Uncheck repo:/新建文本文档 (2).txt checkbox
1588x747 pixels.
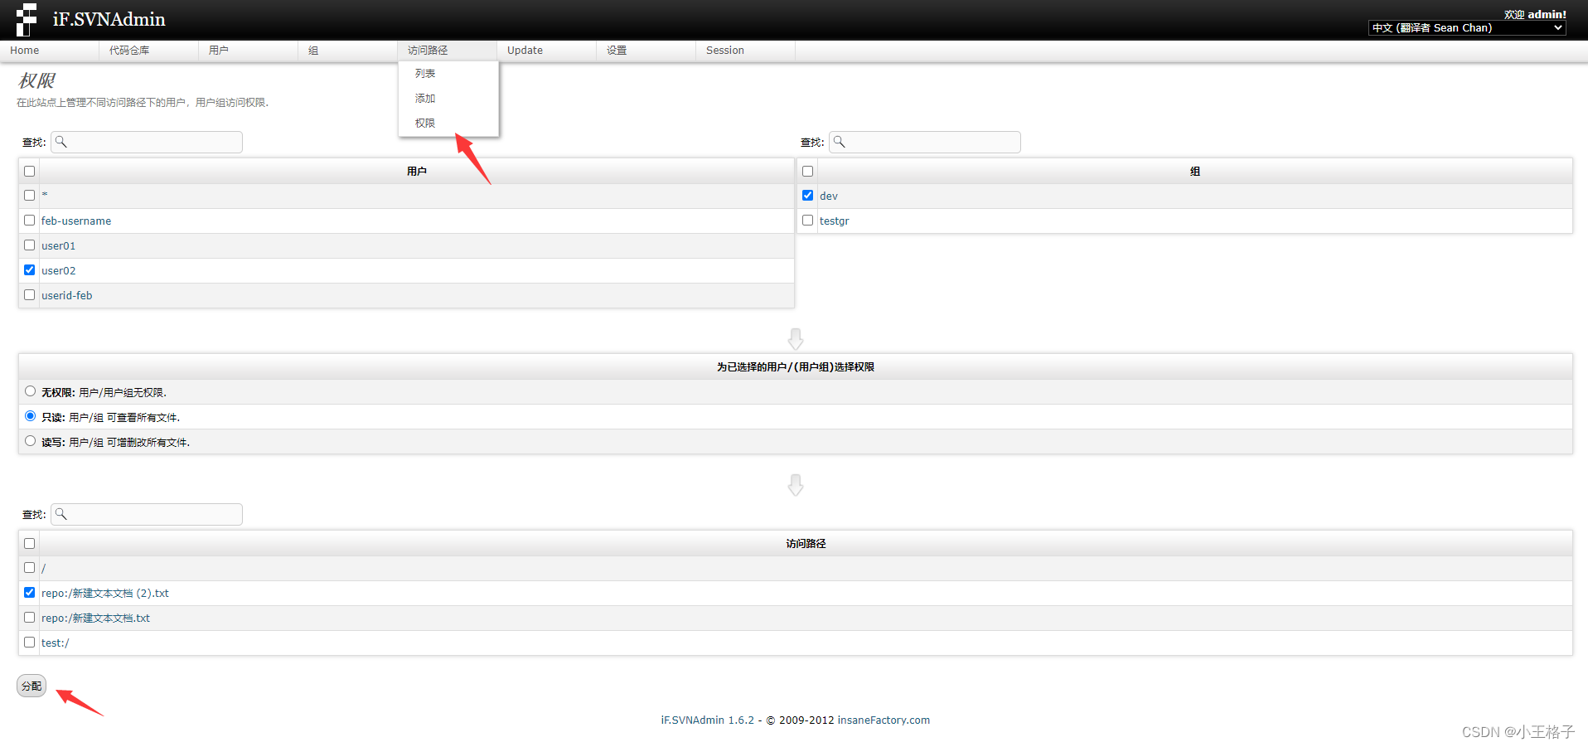[x=30, y=592]
